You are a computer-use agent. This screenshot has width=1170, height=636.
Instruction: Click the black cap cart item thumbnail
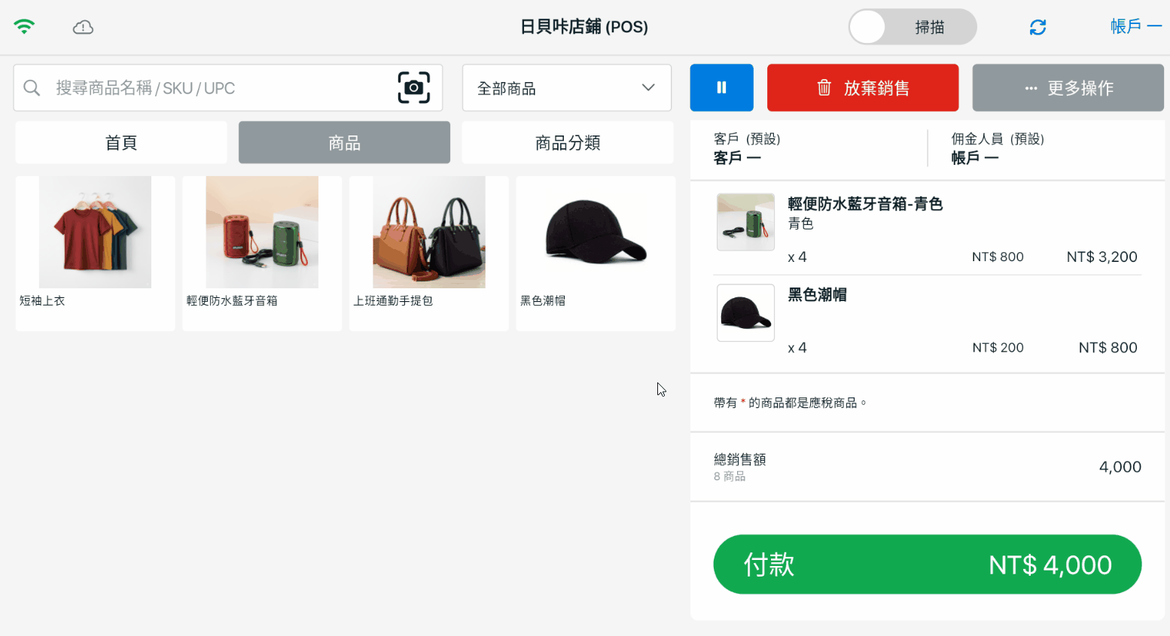point(745,312)
